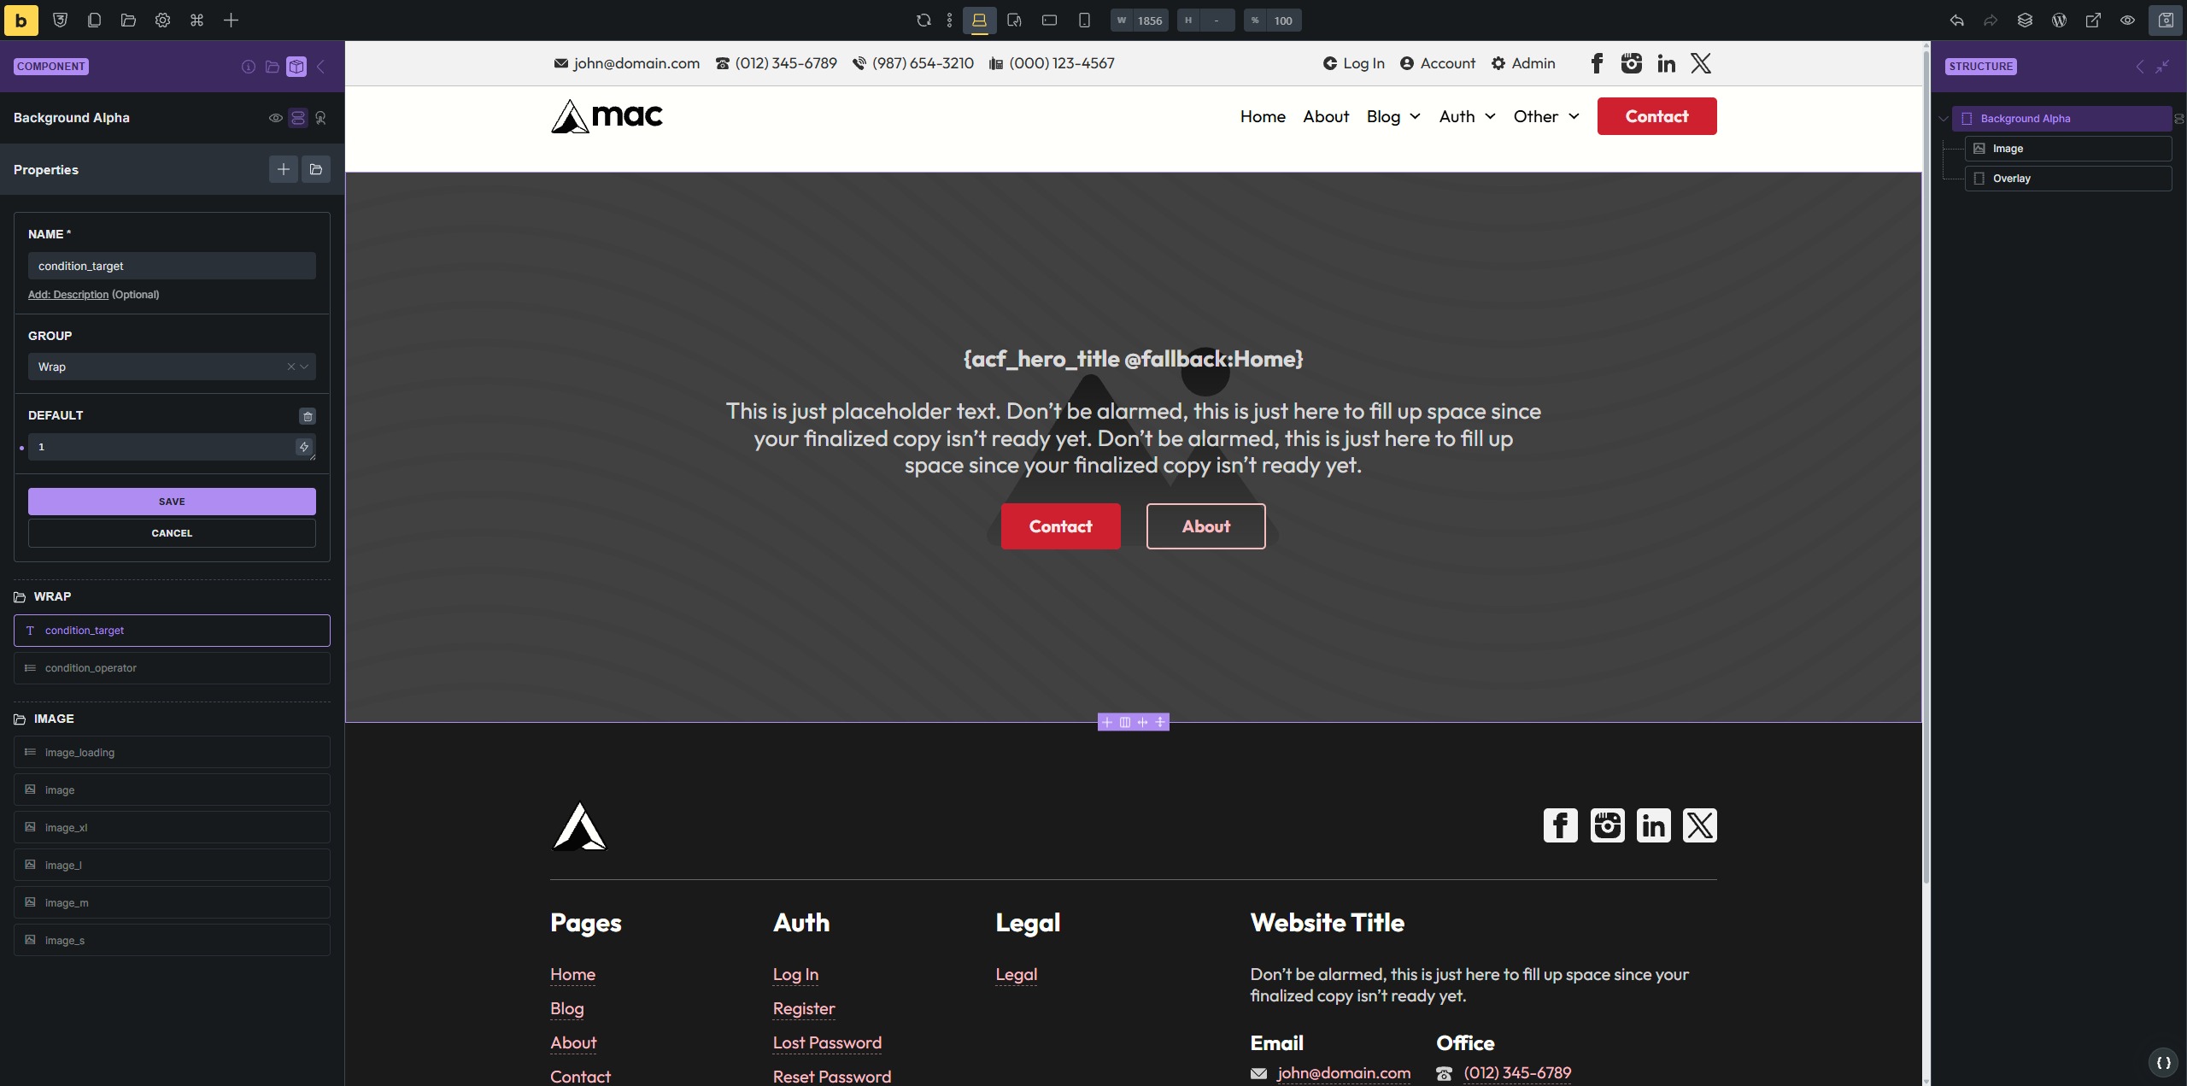Open the revisions layers icon
2187x1086 pixels.
click(2025, 21)
